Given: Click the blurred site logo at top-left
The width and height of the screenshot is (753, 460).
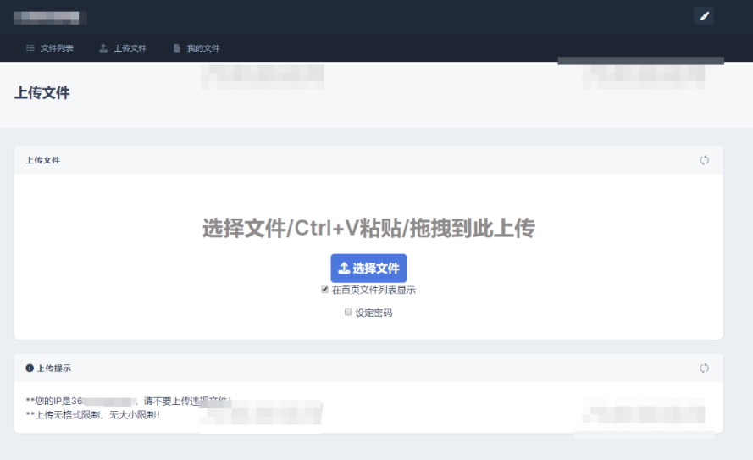Looking at the screenshot, I should tap(50, 18).
